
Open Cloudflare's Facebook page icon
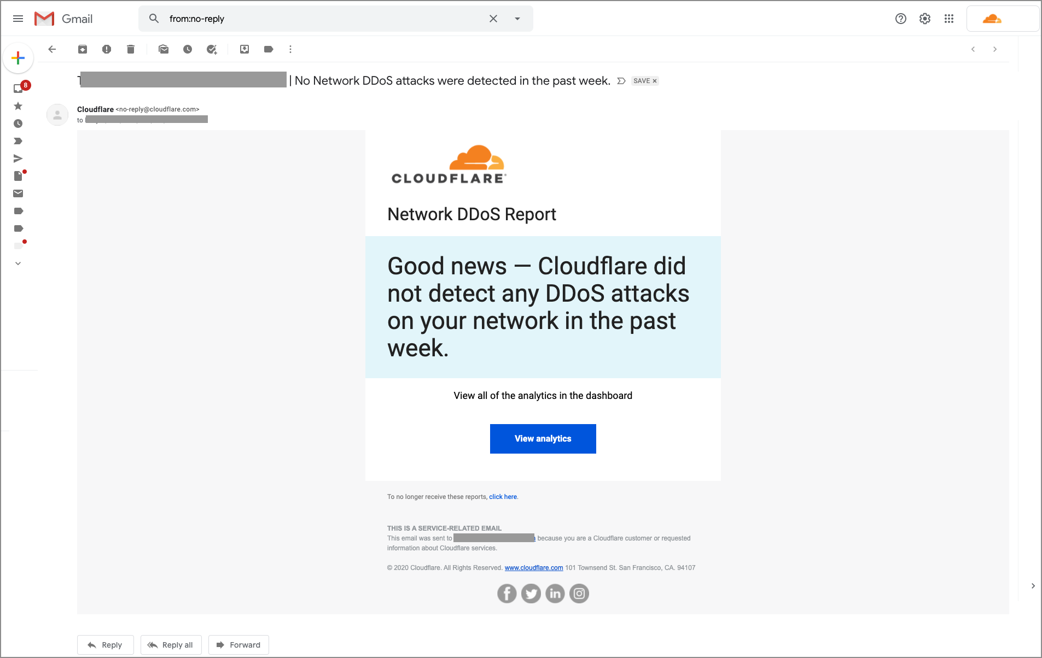(x=507, y=594)
